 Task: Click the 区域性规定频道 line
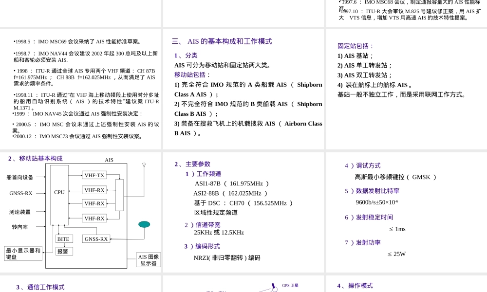pyautogui.click(x=216, y=213)
